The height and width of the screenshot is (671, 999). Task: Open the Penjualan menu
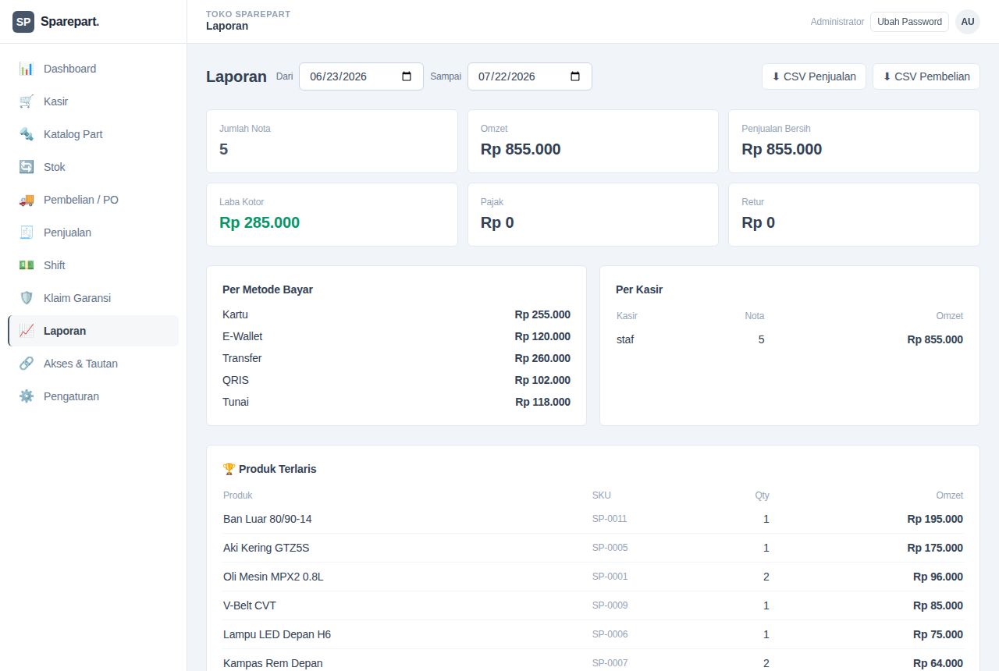93,233
